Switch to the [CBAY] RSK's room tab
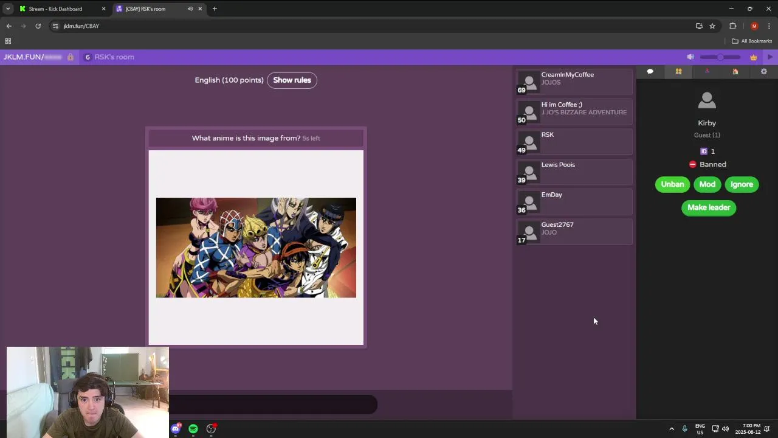Viewport: 778px width, 438px height. pos(145,9)
